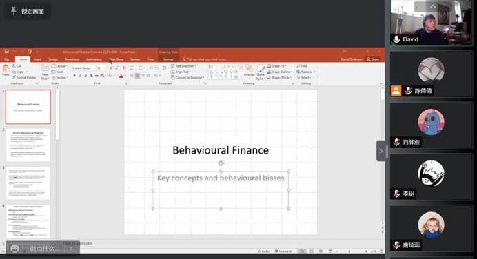477x259 pixels.
Task: Toggle underline formatting button
Action: tap(85, 76)
